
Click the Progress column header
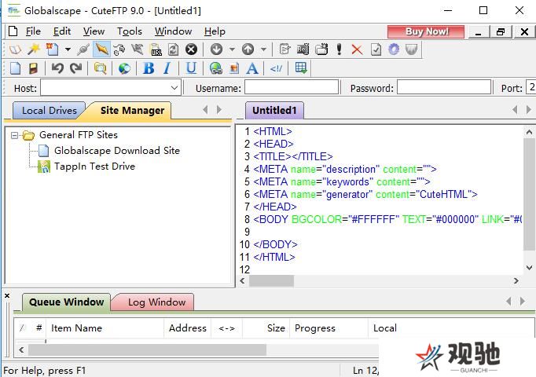pos(329,328)
